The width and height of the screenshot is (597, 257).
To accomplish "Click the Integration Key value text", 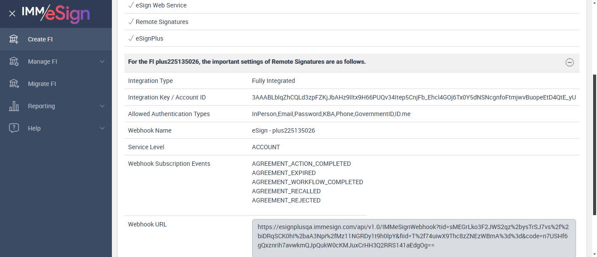I will (413, 97).
